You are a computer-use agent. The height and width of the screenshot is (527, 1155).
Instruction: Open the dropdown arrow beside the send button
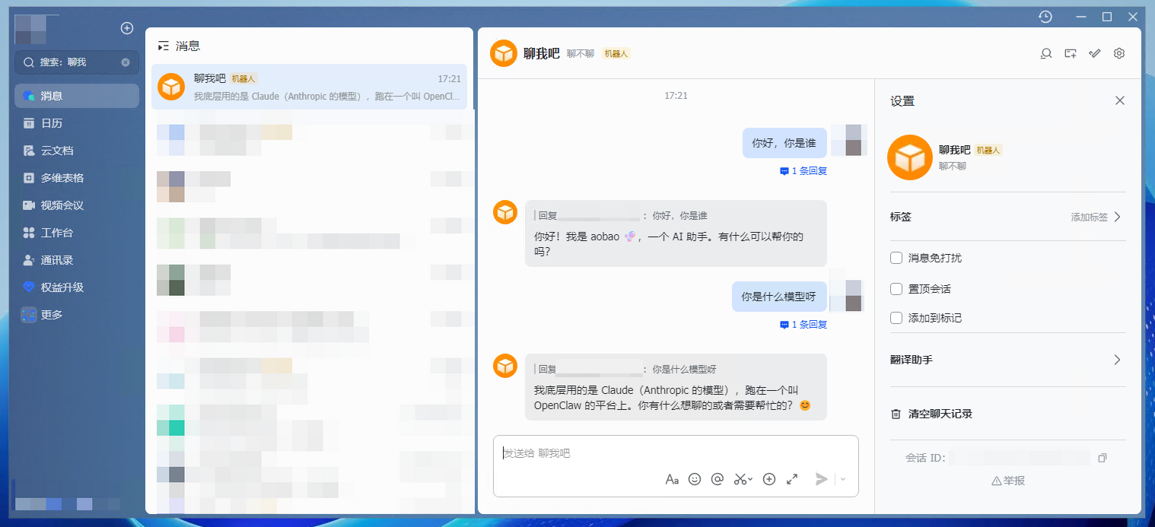[843, 479]
